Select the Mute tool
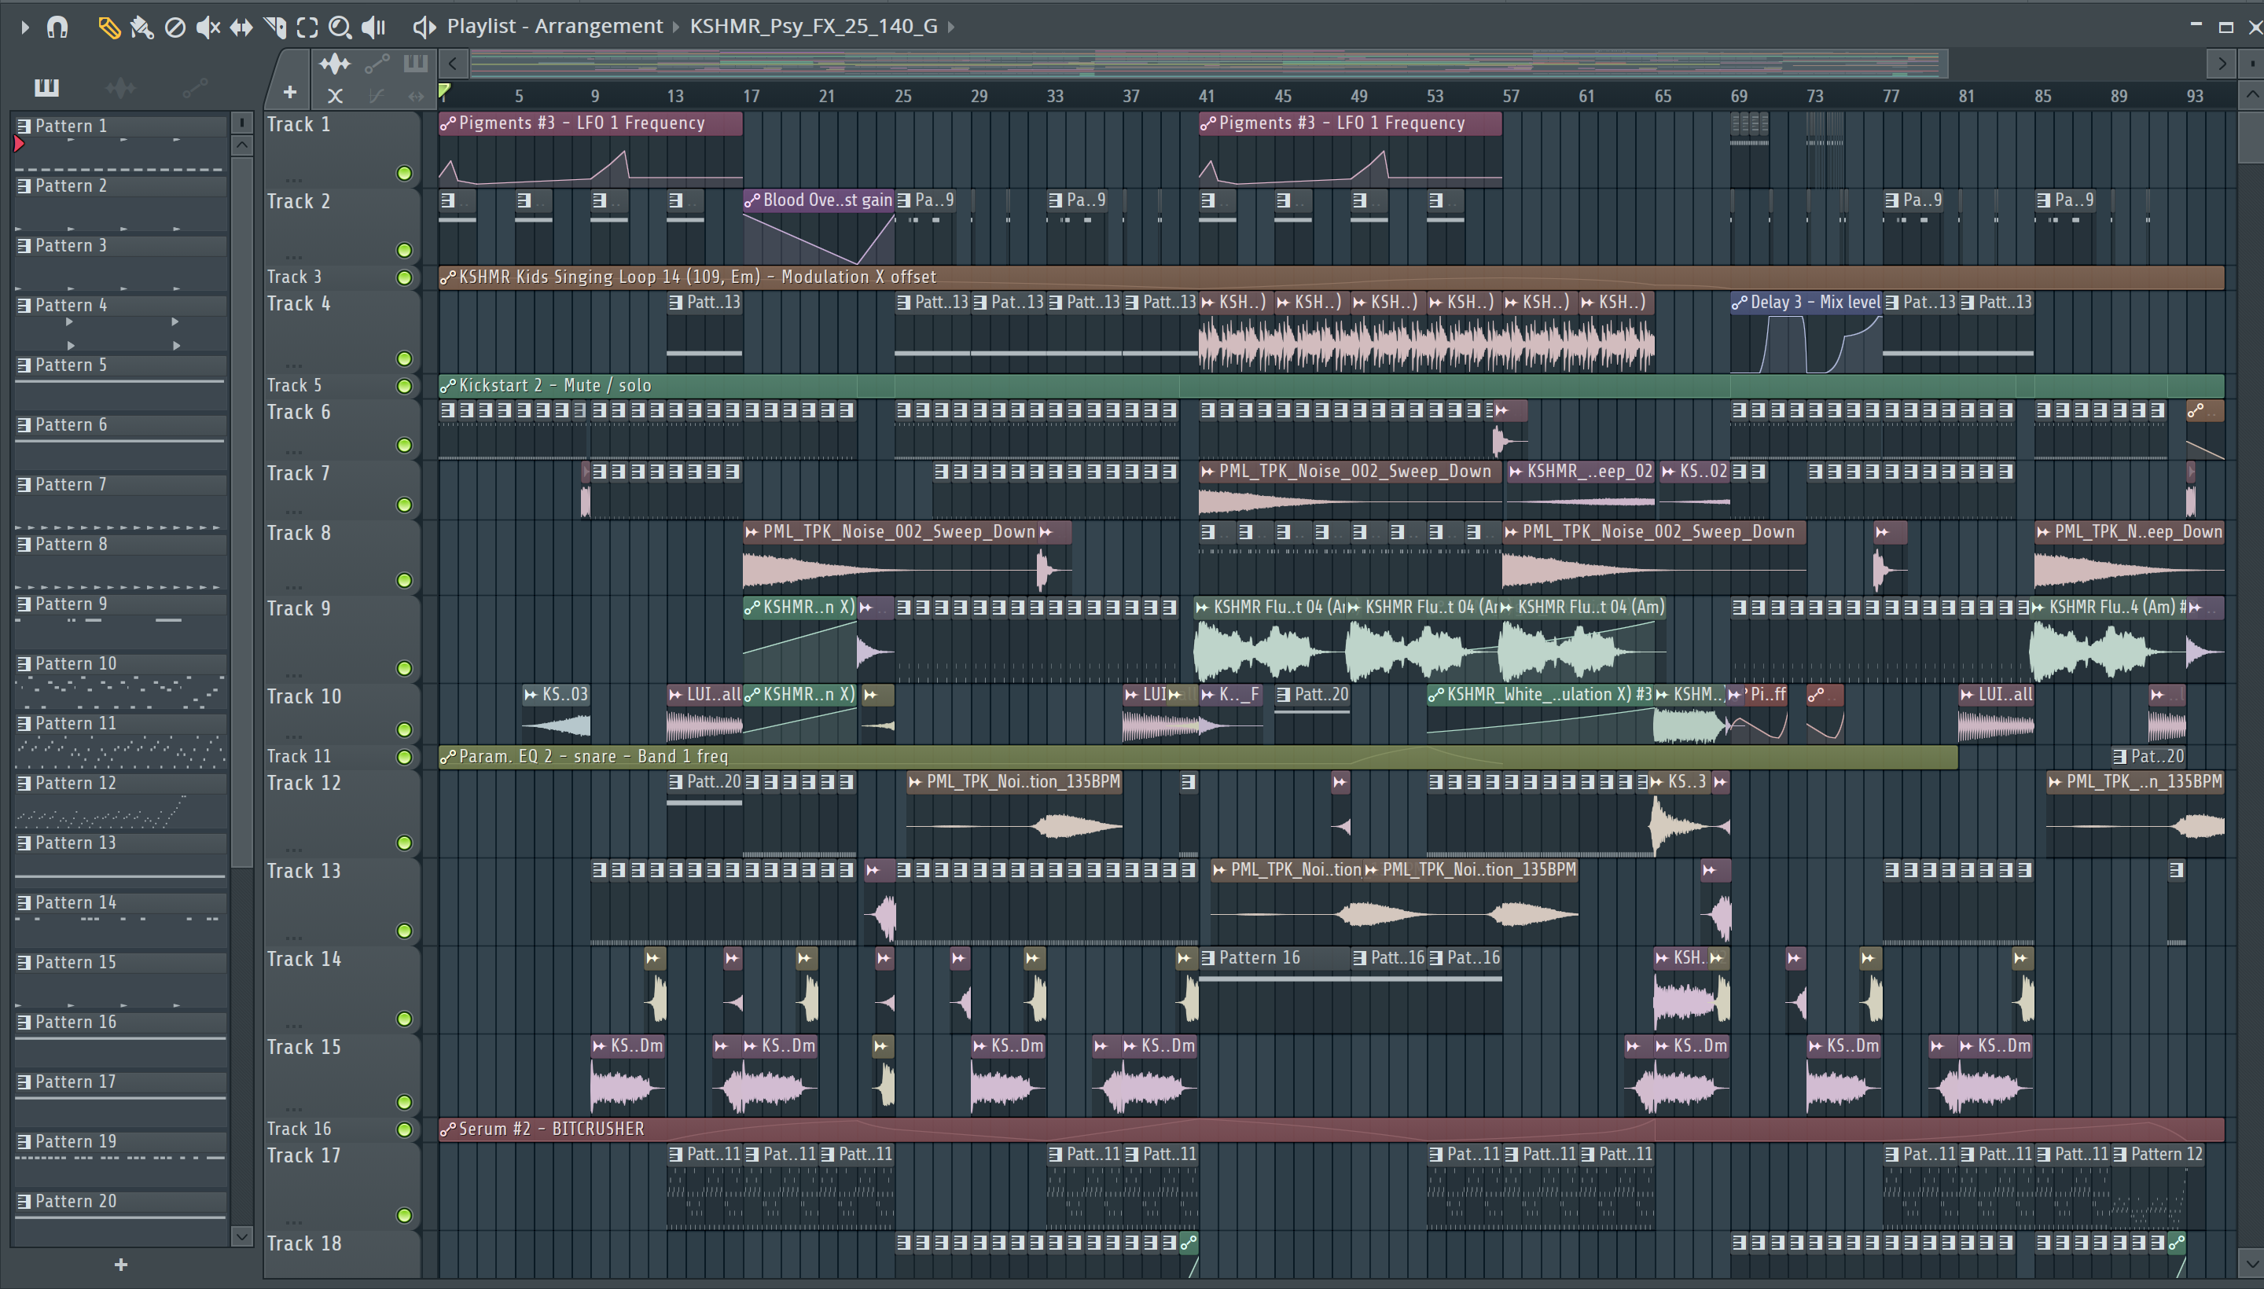Image resolution: width=2264 pixels, height=1289 pixels. (x=208, y=28)
